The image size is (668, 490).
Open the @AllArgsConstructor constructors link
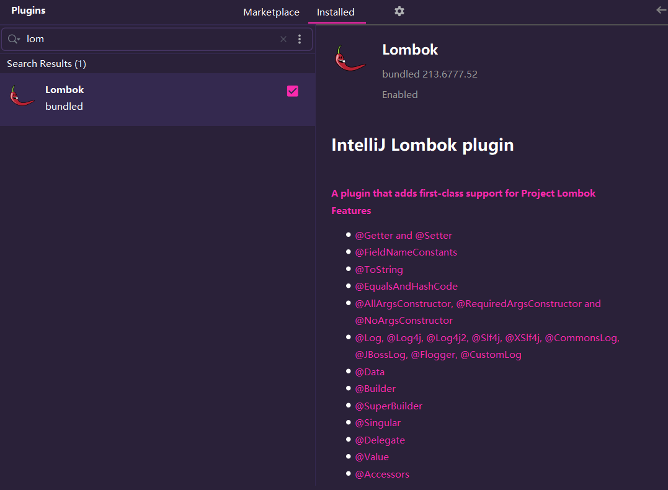[x=478, y=313]
